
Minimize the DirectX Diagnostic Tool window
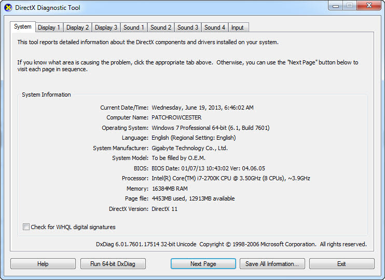[x=336, y=6]
